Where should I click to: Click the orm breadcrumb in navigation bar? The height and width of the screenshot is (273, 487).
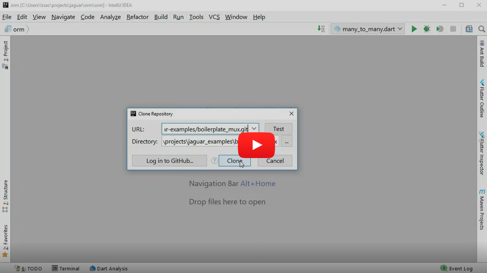[x=19, y=29]
